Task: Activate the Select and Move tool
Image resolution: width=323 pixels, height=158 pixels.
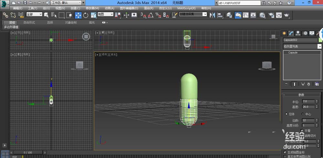Action: (x=78, y=15)
